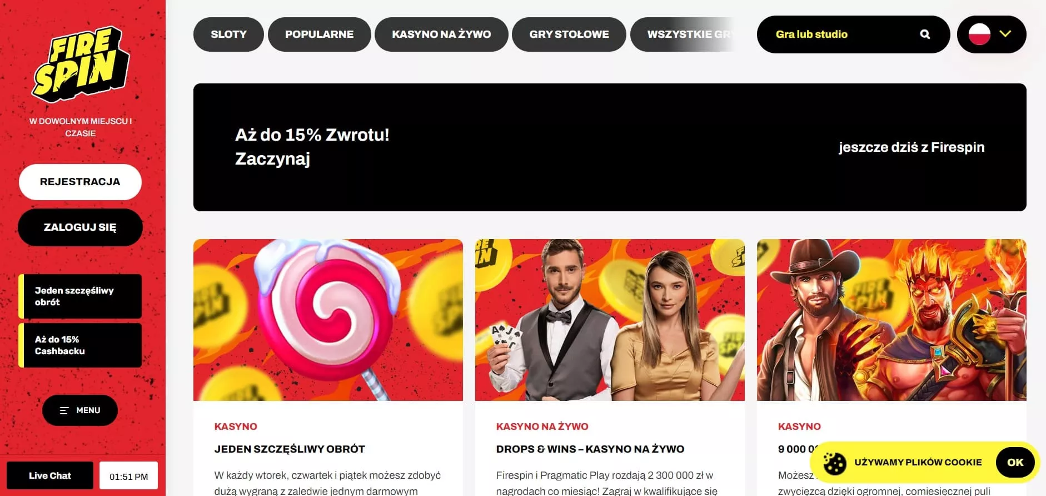This screenshot has width=1046, height=496.
Task: Open the hamburger MENU button
Action: click(x=80, y=410)
